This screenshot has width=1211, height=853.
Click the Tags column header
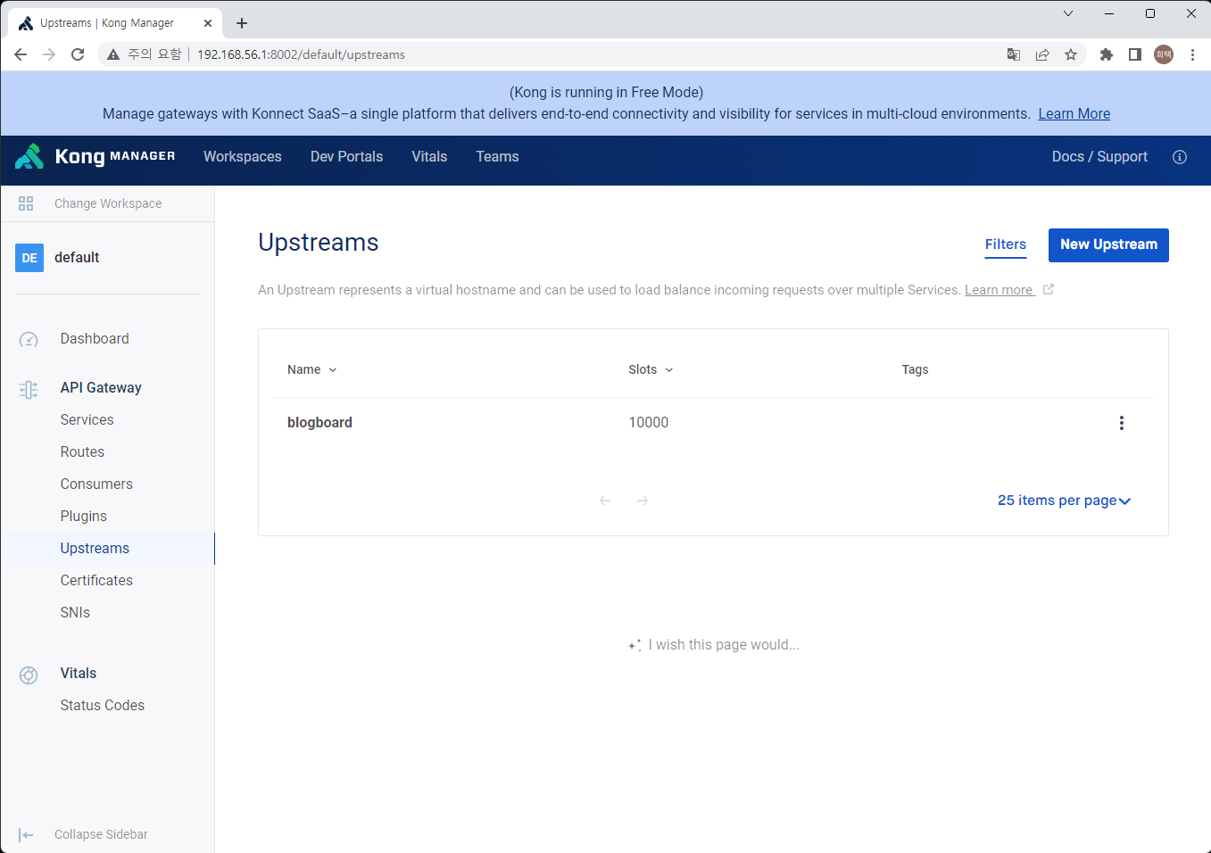(915, 369)
